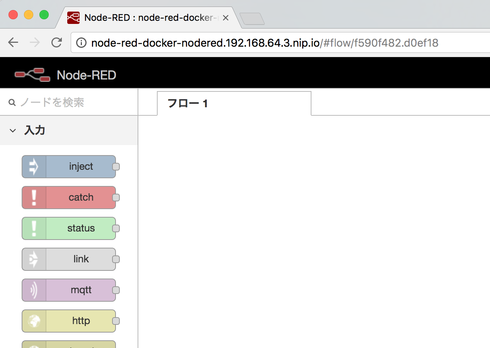Click the inject node label

pos(81,166)
